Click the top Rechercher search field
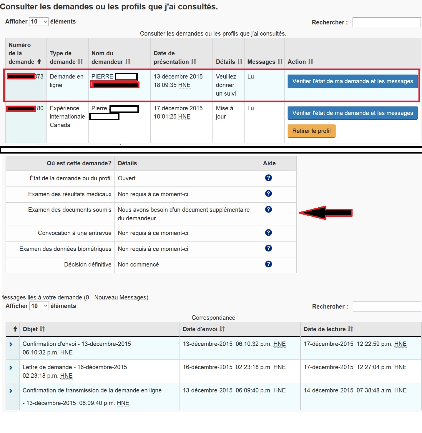 [386, 22]
